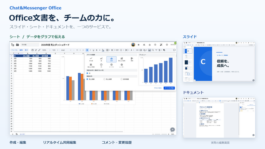This screenshot has height=149, width=265.
Task: Select the pie chart type
Action: click(101, 65)
